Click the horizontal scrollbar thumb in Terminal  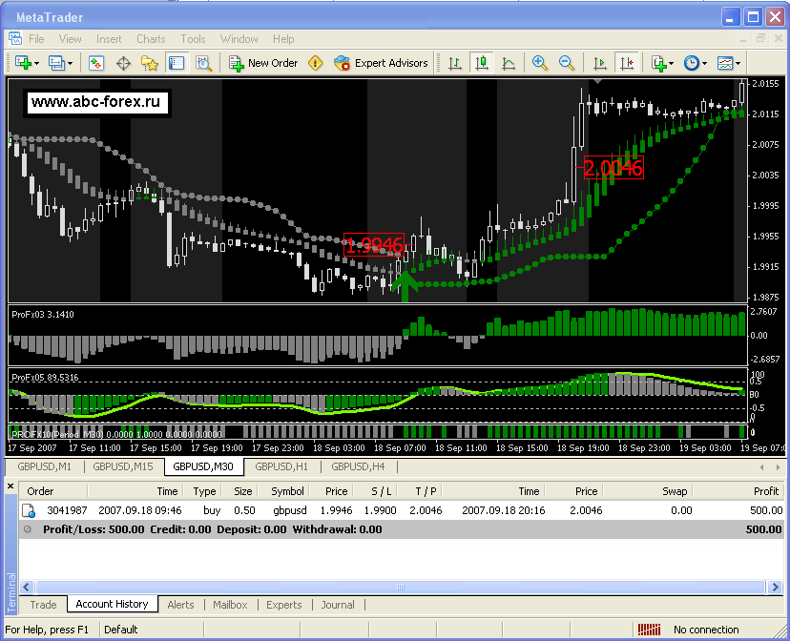coord(401,588)
